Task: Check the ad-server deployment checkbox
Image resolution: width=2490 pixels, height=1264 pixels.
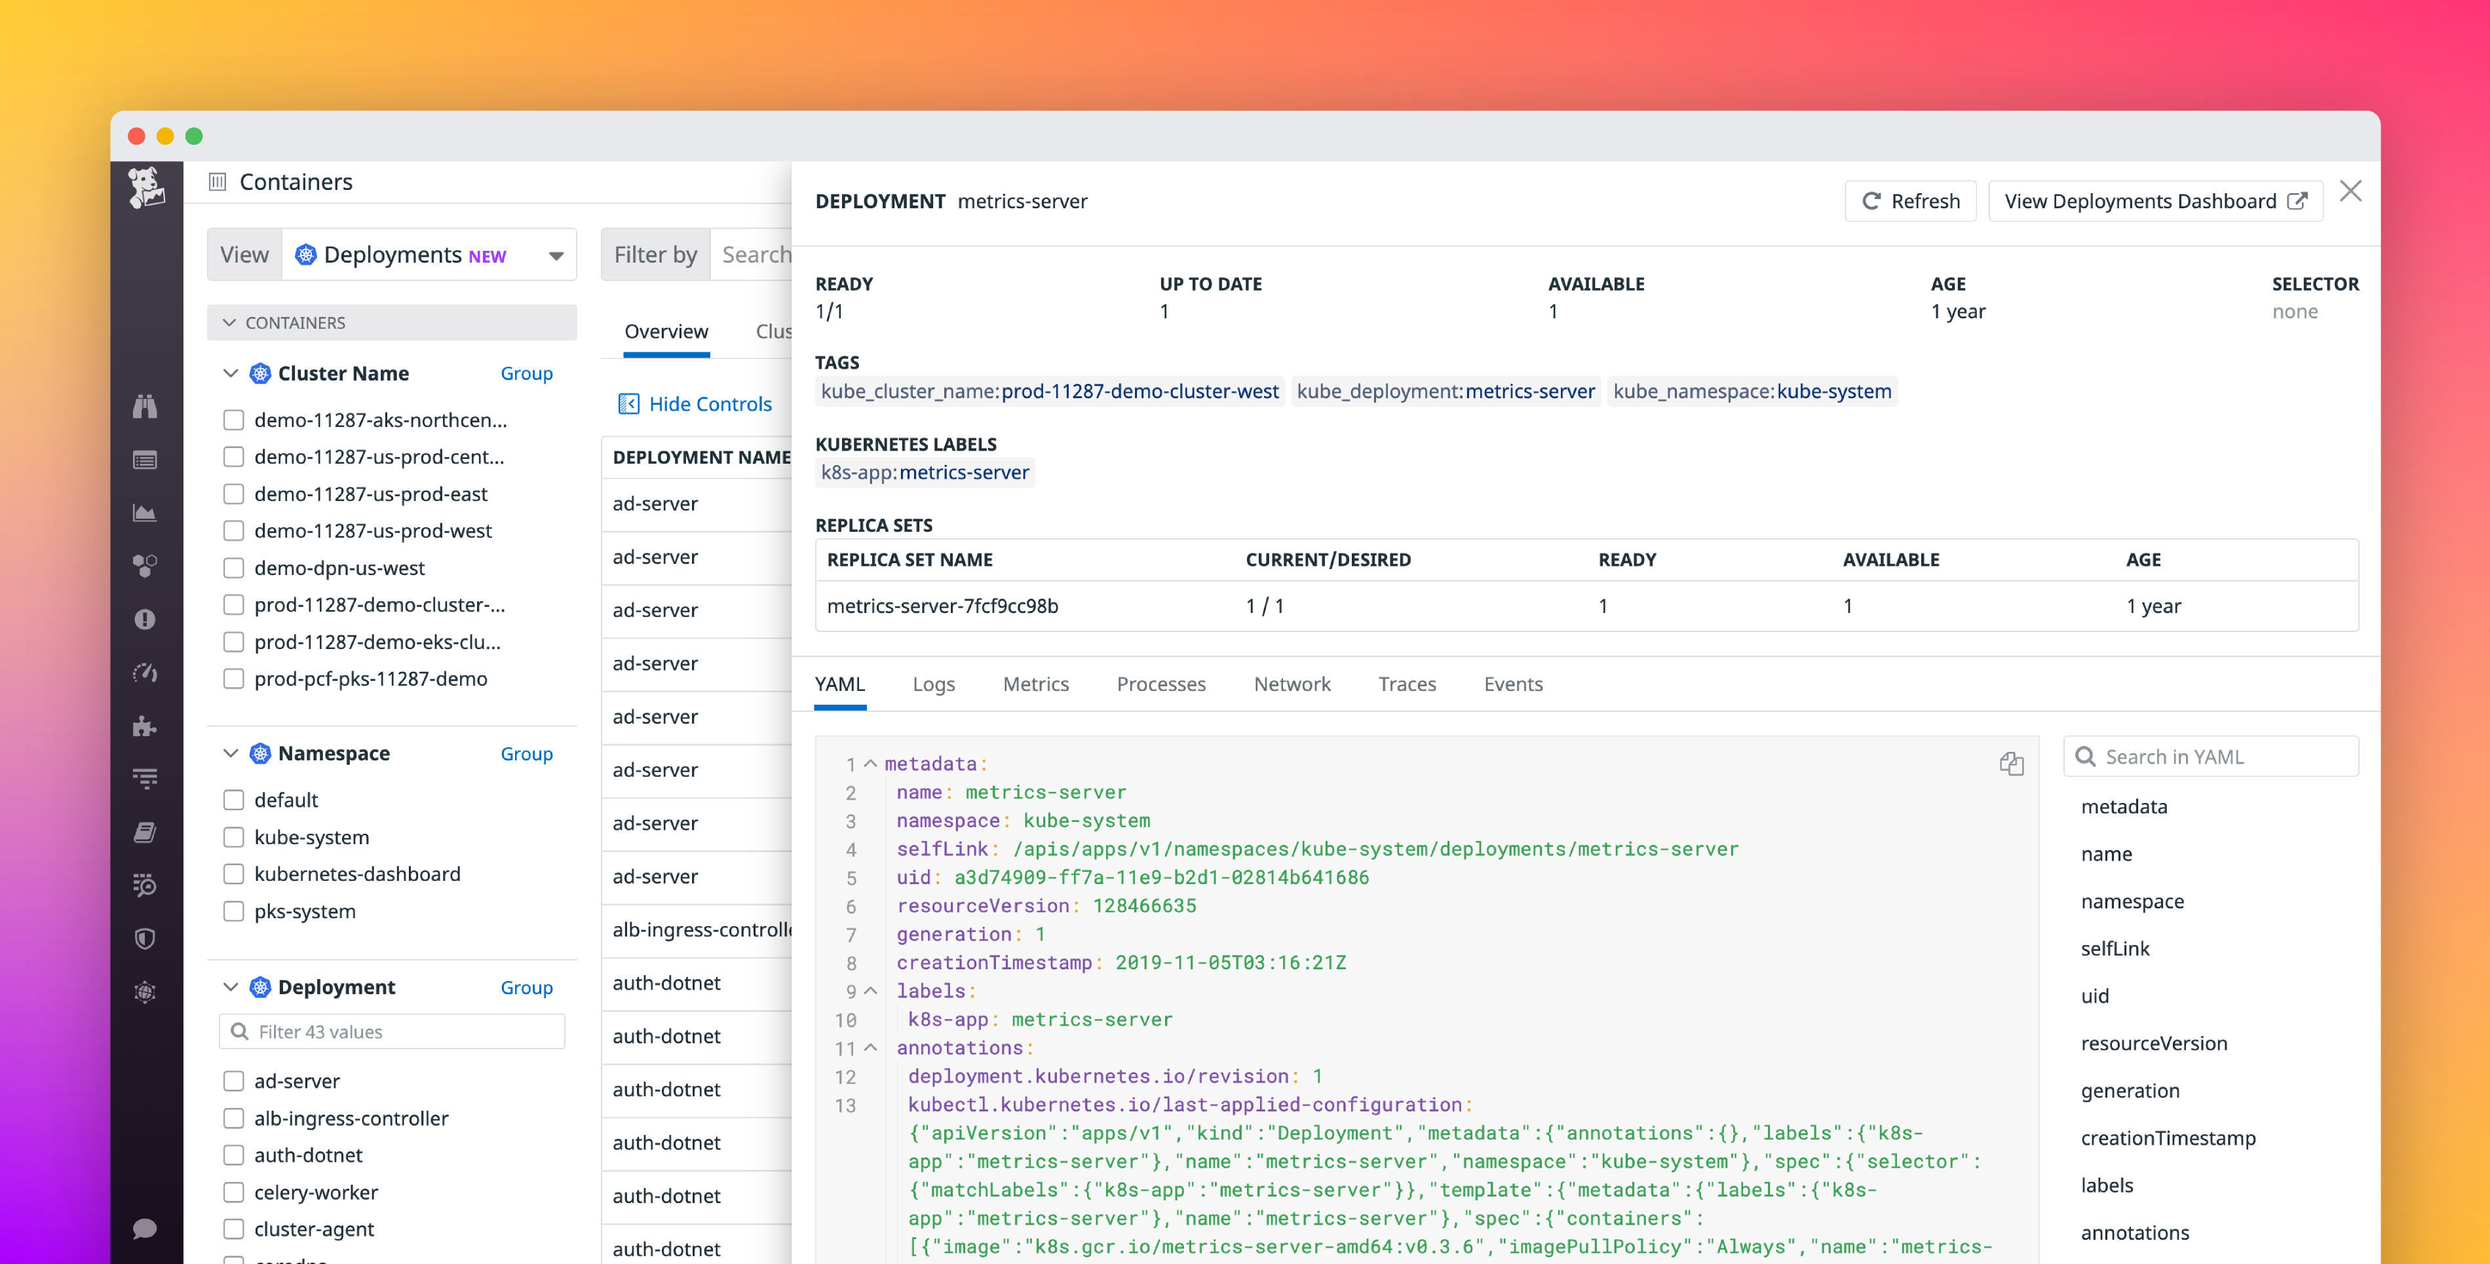Action: 233,1081
